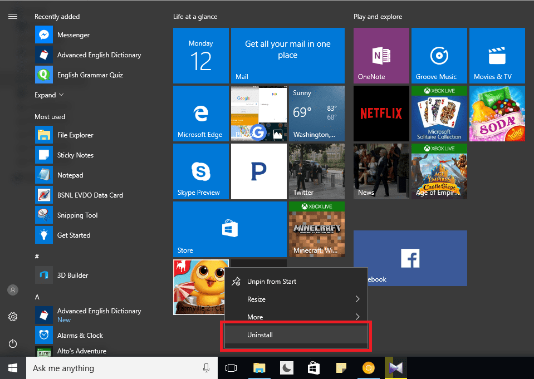Open Task View on the taskbar

tap(231, 368)
